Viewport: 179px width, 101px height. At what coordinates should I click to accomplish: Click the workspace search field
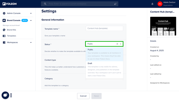point(80,4)
